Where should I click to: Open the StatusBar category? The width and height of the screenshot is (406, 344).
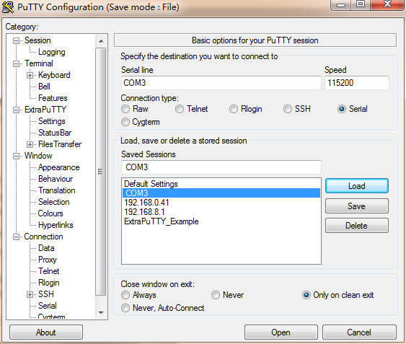pyautogui.click(x=55, y=133)
